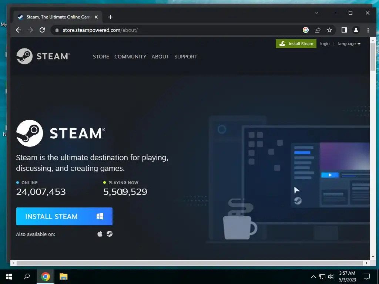Click the blue INSTALL STEAM button
Screen dimensions: 379x284
64,216
